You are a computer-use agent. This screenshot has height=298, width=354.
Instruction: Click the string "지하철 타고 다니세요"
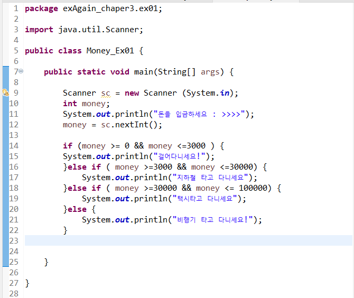[210, 178]
